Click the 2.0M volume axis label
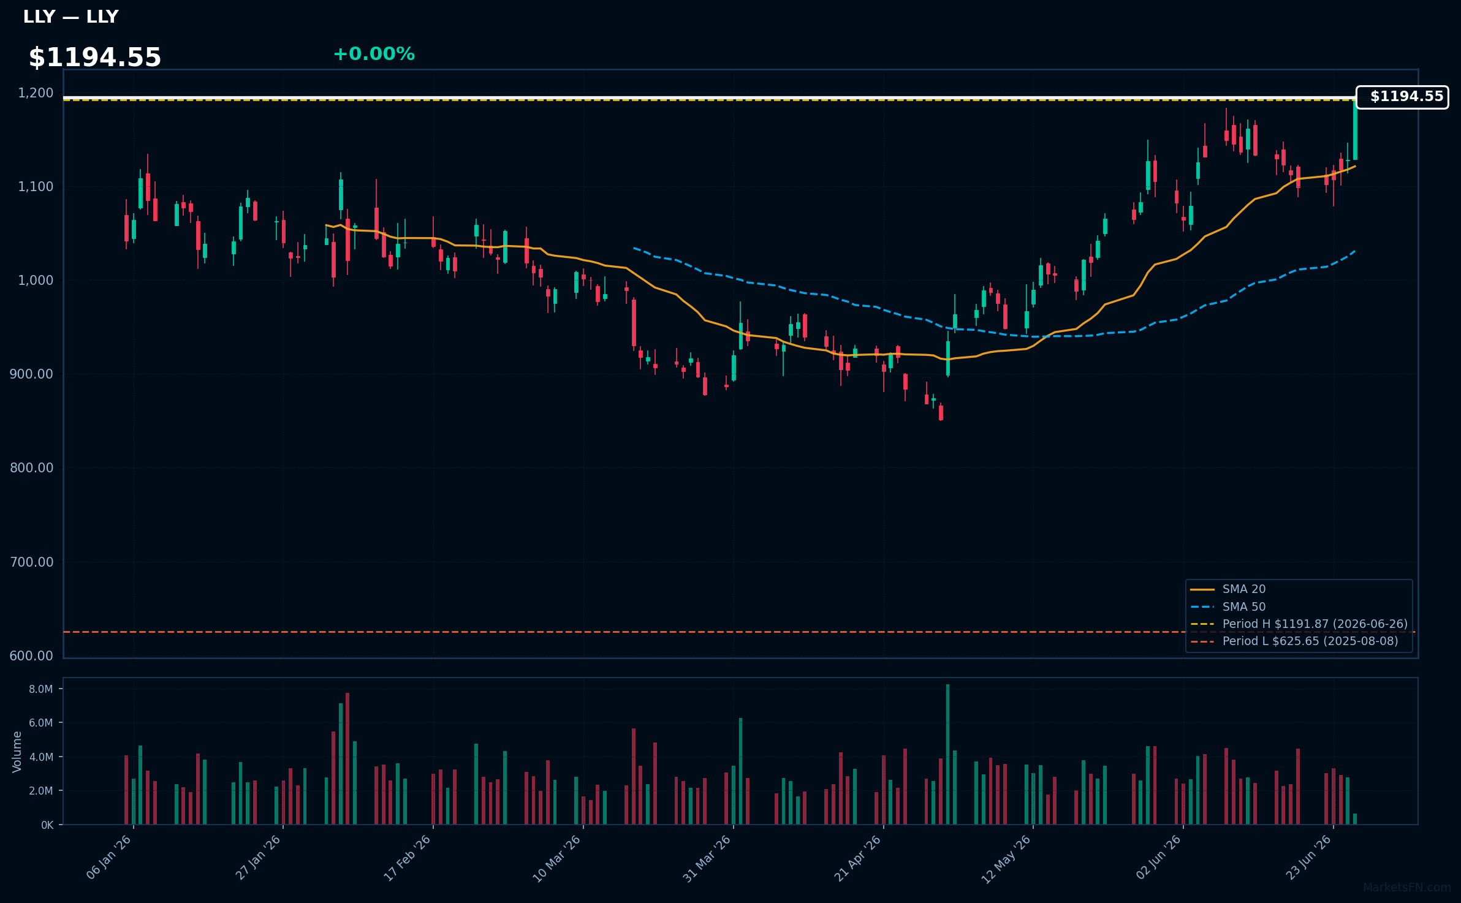The height and width of the screenshot is (903, 1461). point(41,791)
